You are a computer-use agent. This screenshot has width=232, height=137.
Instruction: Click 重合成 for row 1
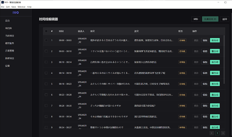click(215, 40)
